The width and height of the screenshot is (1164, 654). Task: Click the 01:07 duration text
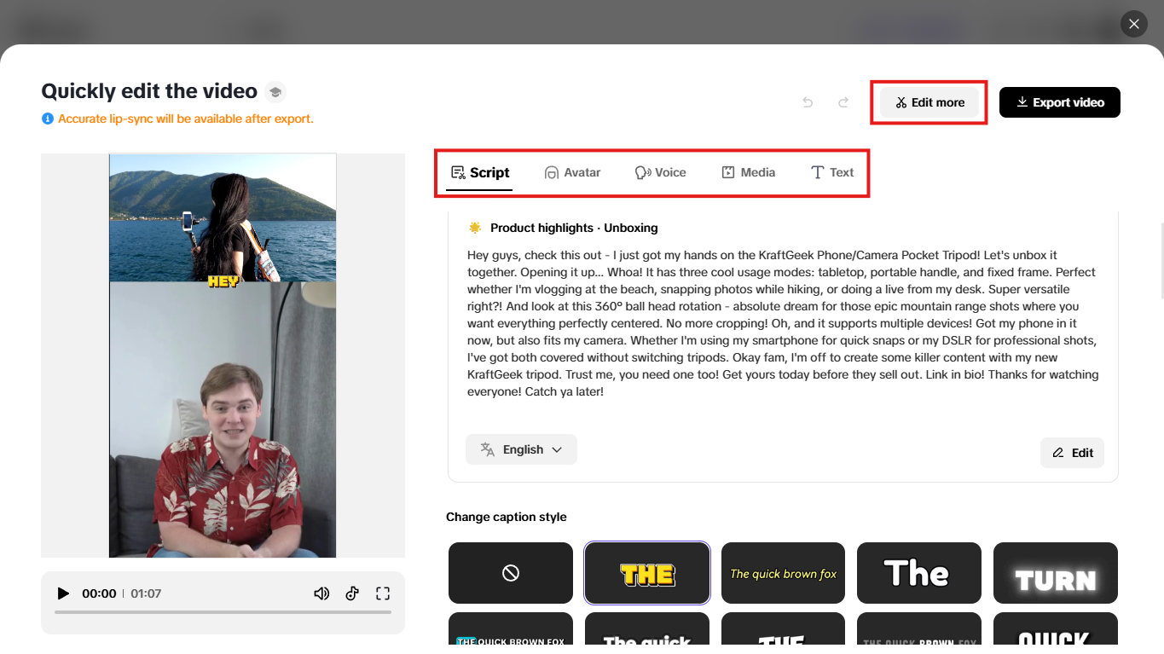[146, 593]
